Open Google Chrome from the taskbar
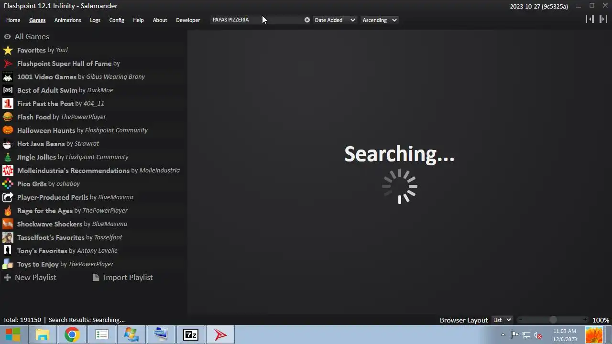Viewport: 612px width, 344px height. (x=72, y=335)
